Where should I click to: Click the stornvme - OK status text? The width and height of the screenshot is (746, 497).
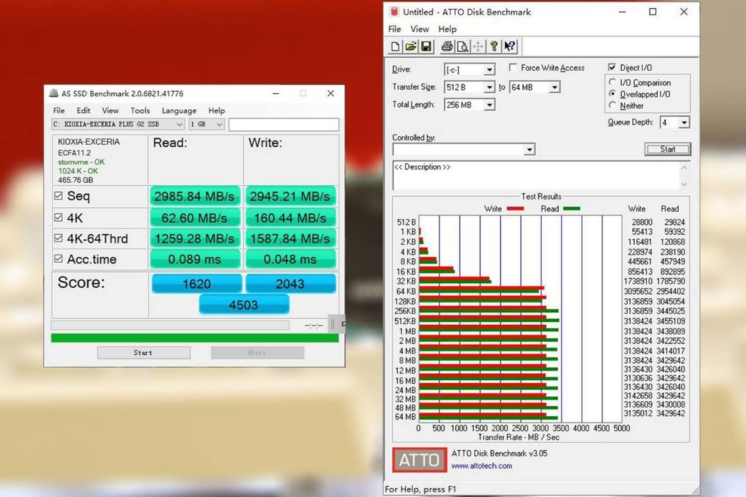[81, 162]
